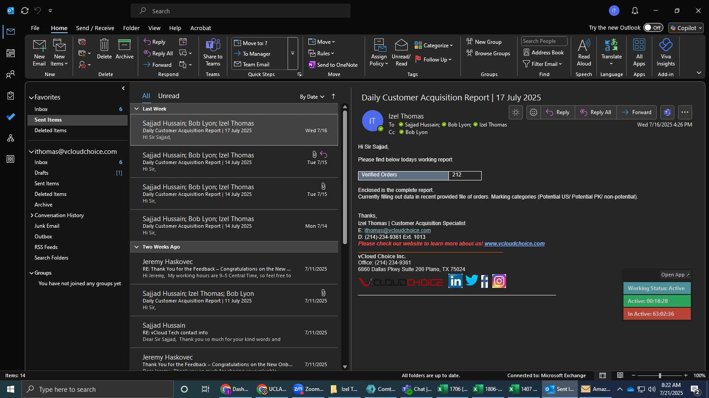Open the LinkedIn icon in signature
Screen dimensions: 709x398
(x=455, y=281)
